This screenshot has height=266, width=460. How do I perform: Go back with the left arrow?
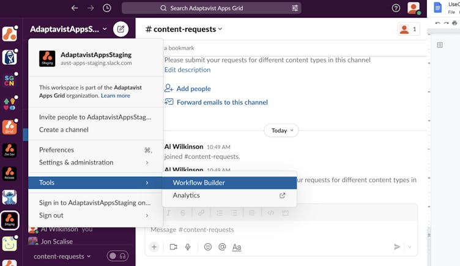[75, 8]
